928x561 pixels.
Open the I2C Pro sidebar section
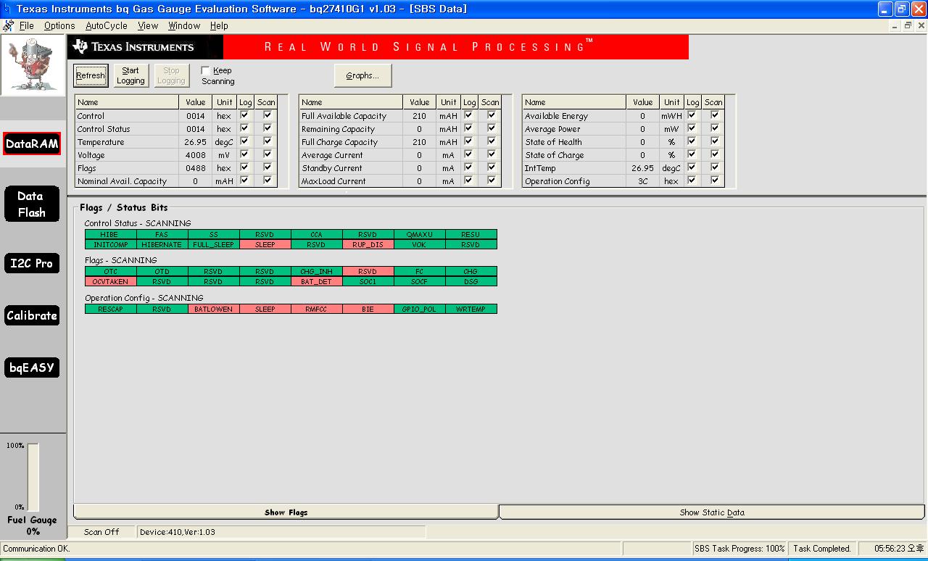pyautogui.click(x=32, y=263)
